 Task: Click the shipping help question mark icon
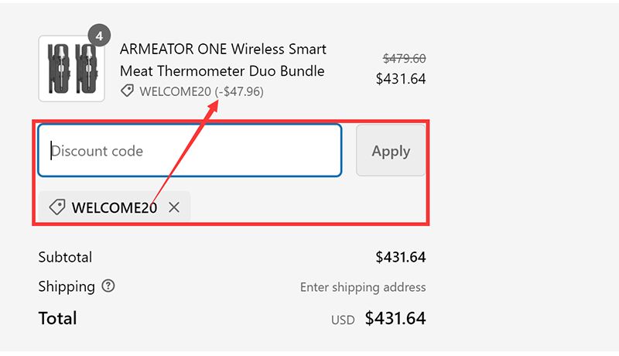pyautogui.click(x=108, y=286)
